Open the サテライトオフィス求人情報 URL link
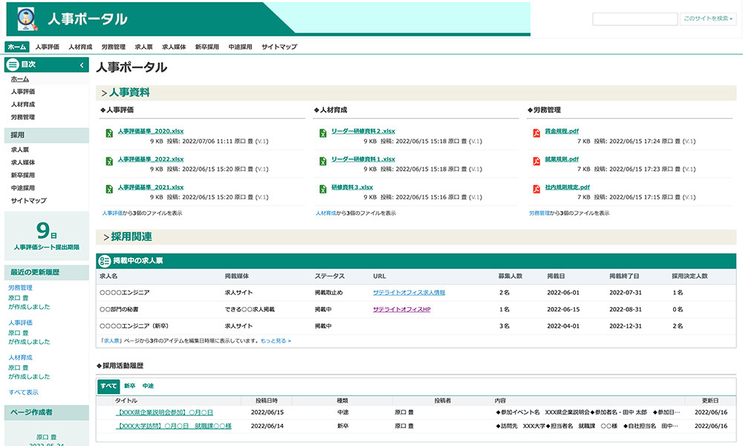The image size is (743, 446). [x=409, y=293]
